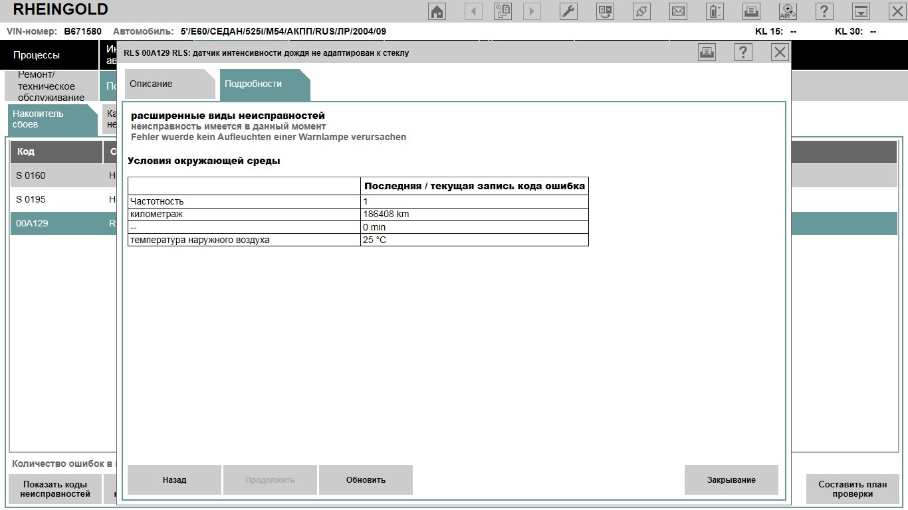Click the Частотность row label
This screenshot has height=510, width=908.
(x=157, y=201)
